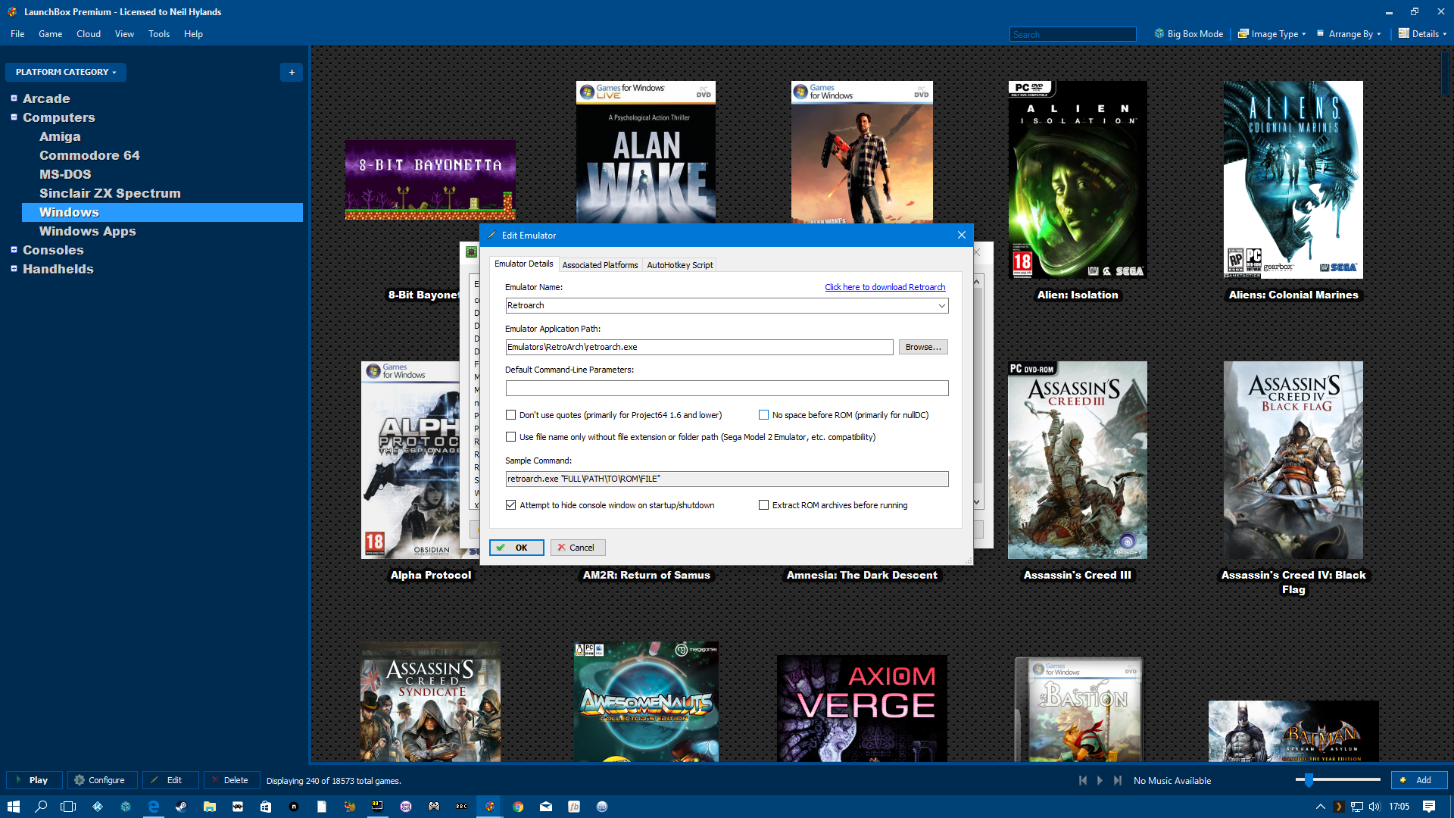Open Arrange By dropdown
The width and height of the screenshot is (1454, 818).
[x=1349, y=34]
